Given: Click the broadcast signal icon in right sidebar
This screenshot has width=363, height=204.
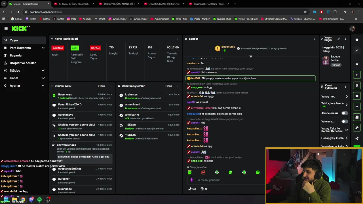Looking at the screenshot, I should pyautogui.click(x=357, y=107).
